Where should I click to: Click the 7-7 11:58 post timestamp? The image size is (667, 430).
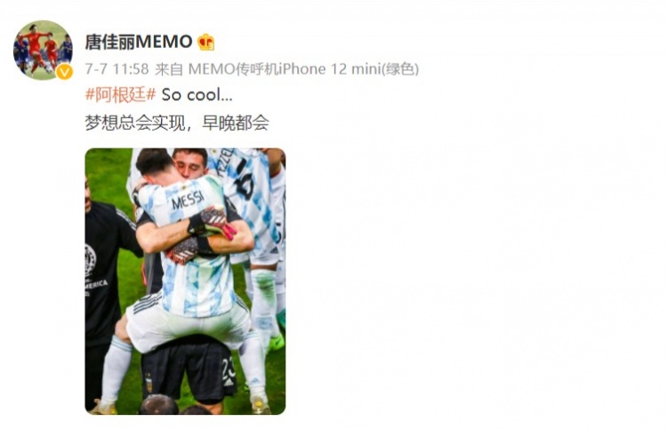117,68
